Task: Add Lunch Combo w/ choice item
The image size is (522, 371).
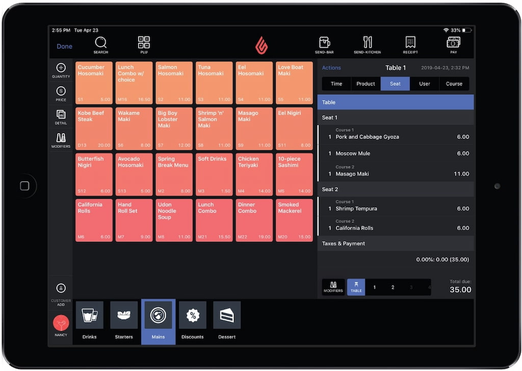Action: [134, 83]
